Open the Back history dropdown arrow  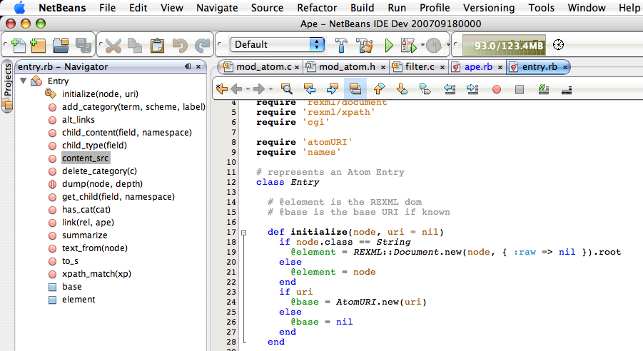point(248,89)
